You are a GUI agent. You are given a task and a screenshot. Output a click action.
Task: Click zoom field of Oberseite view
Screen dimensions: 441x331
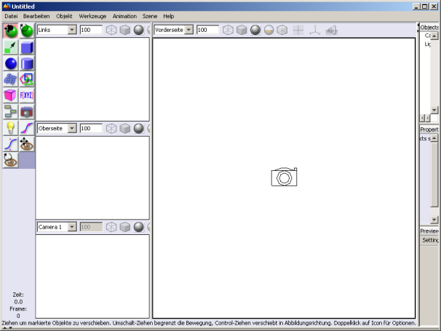click(x=91, y=128)
